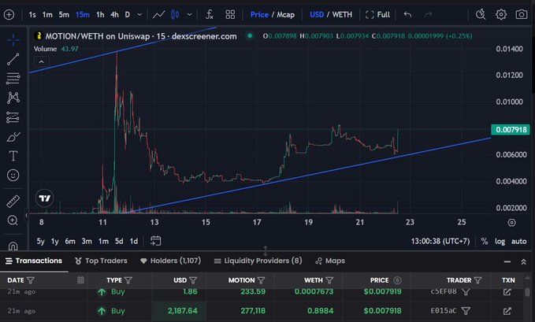The image size is (535, 322).
Task: Open the Fibonacci retracement lines tool
Action: 13,79
